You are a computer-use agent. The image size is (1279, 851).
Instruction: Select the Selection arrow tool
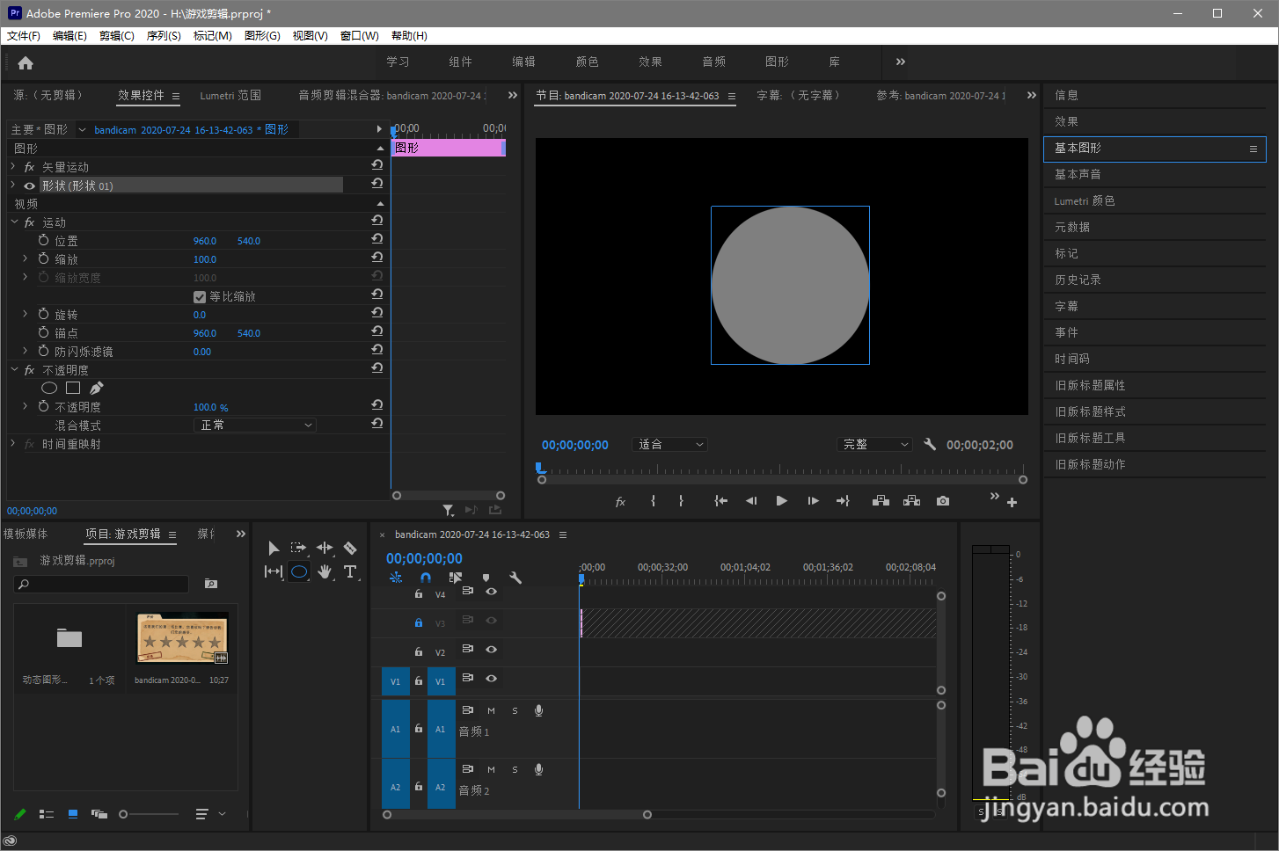coord(274,548)
